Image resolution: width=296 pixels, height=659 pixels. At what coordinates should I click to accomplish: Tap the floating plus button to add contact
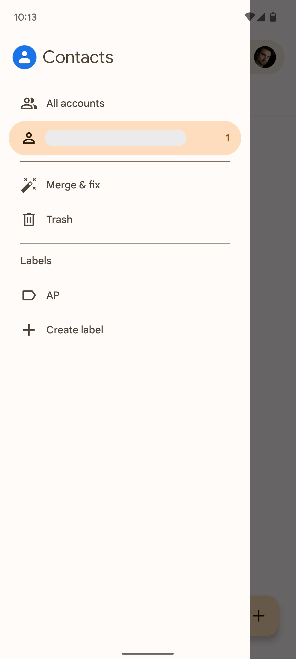pyautogui.click(x=258, y=615)
